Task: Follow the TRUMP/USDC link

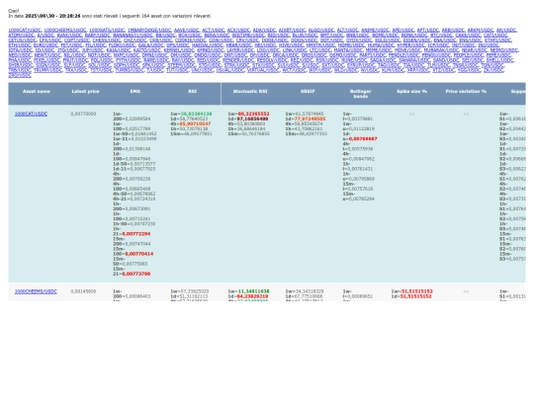Action: pyautogui.click(x=48, y=70)
